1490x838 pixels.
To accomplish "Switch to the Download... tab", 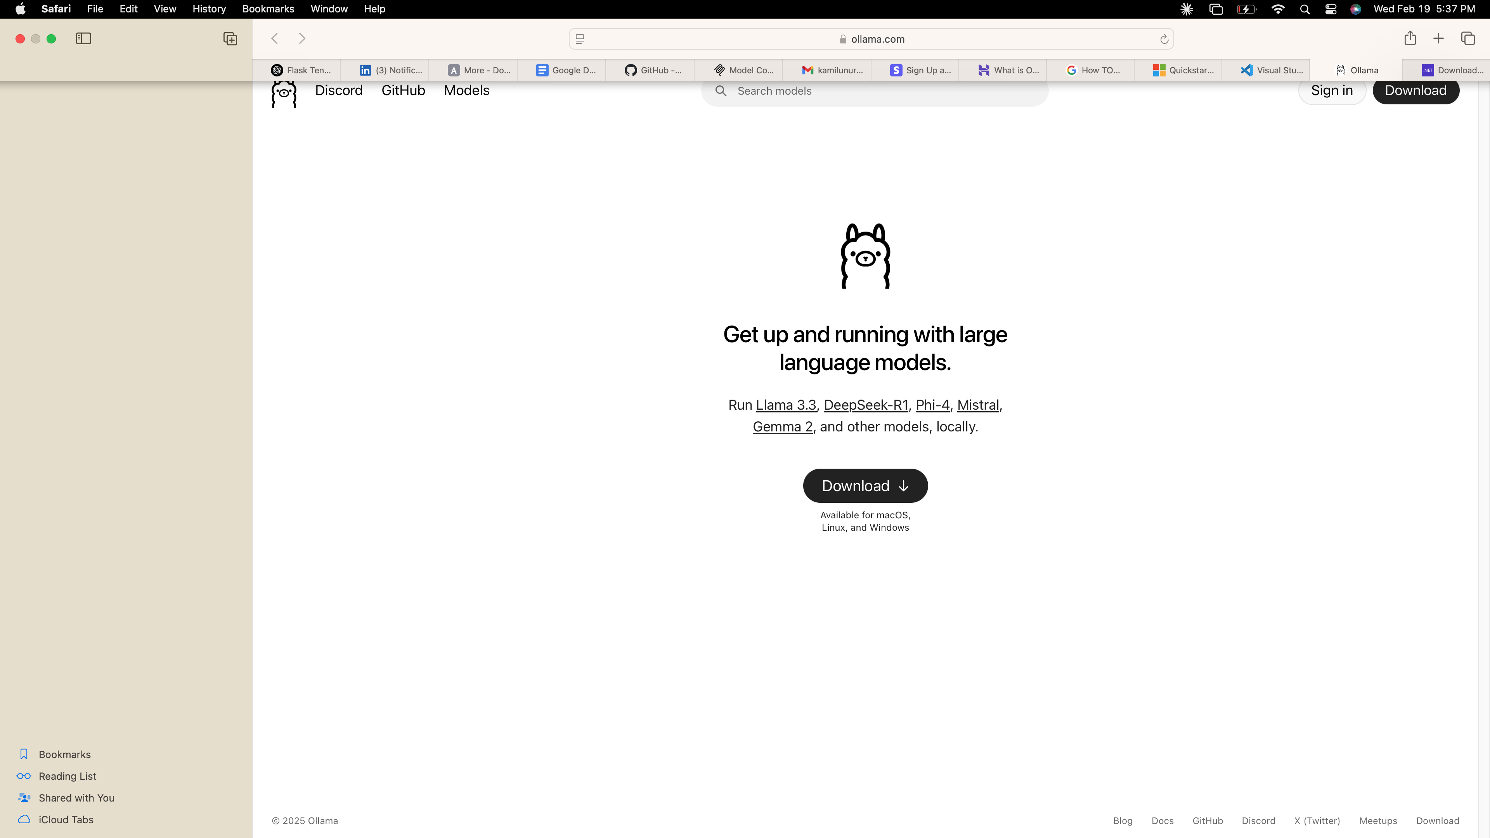I will 1447,70.
